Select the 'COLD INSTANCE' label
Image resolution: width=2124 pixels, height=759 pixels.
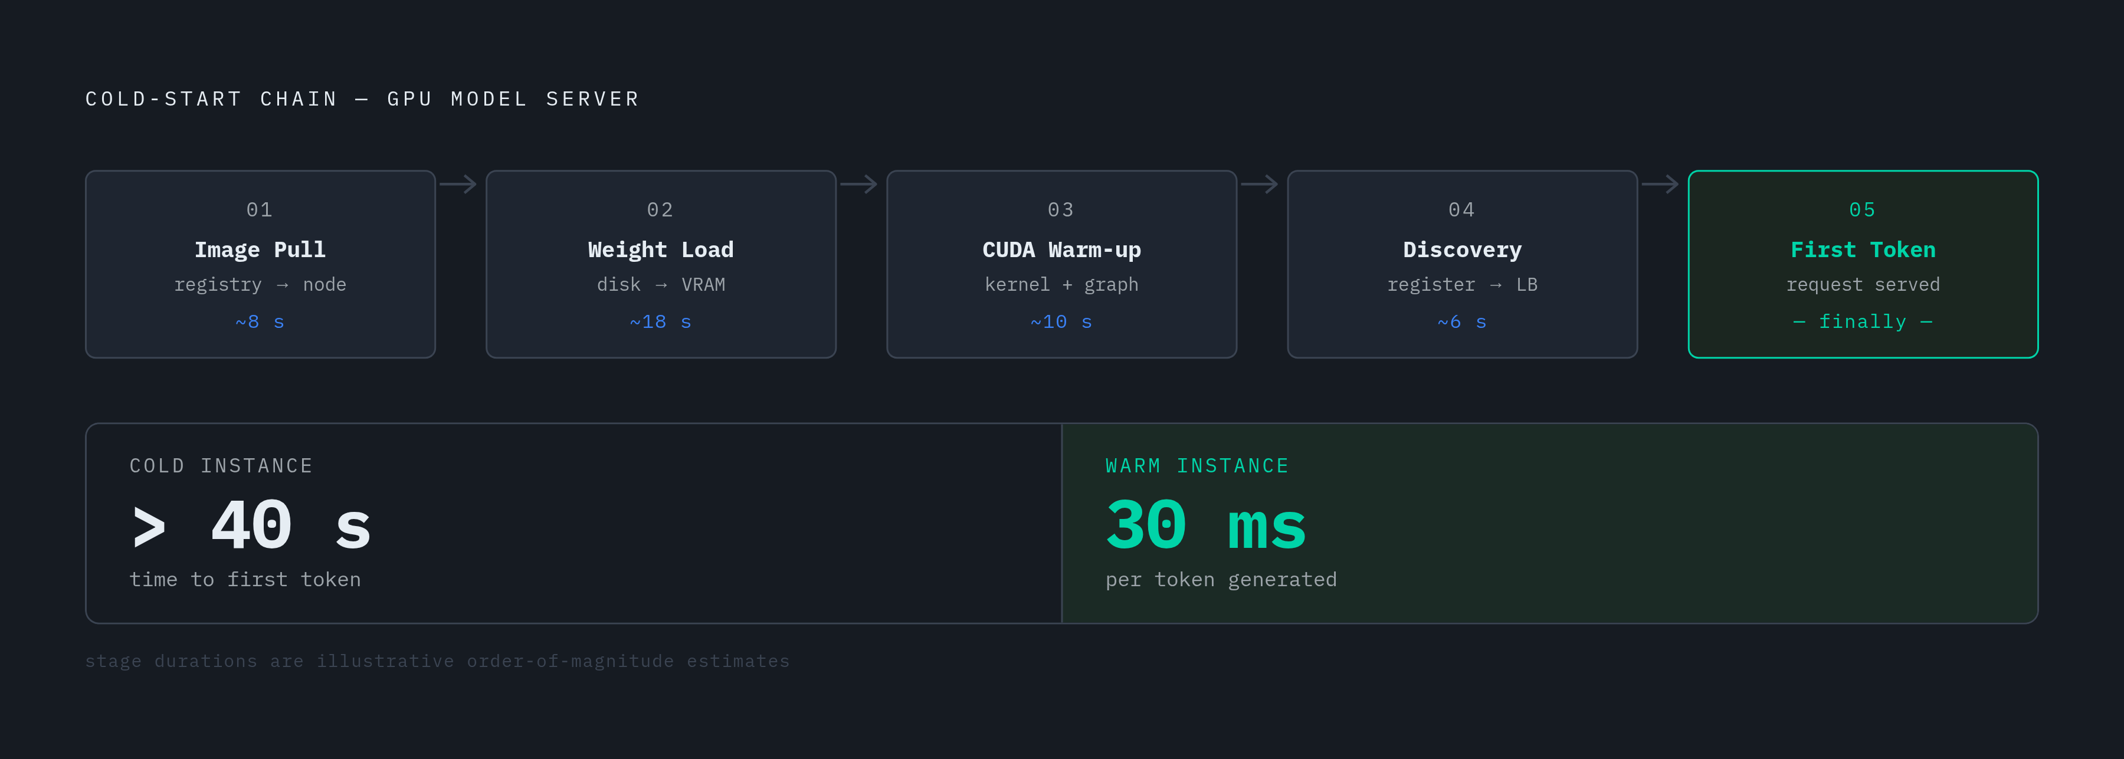coord(221,466)
